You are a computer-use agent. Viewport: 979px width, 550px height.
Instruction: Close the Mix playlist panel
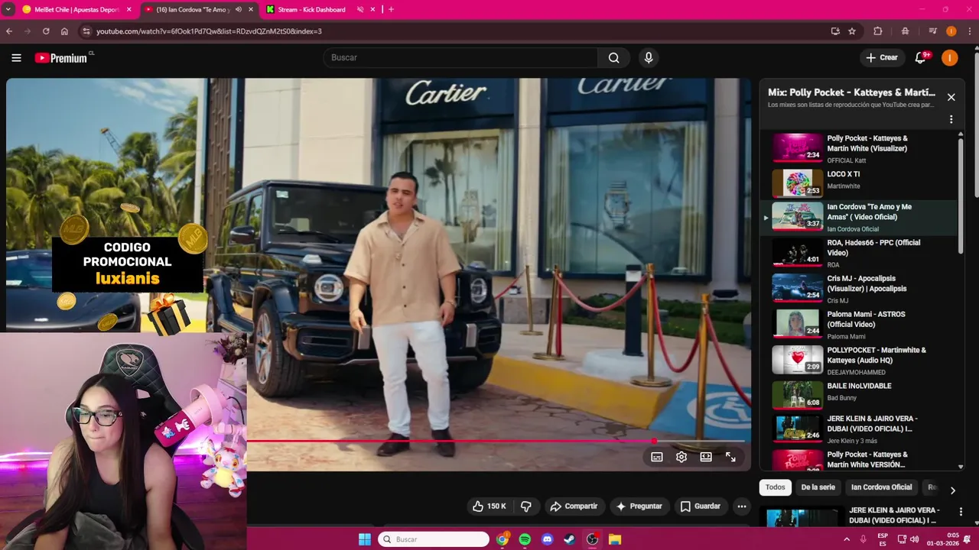coord(951,97)
